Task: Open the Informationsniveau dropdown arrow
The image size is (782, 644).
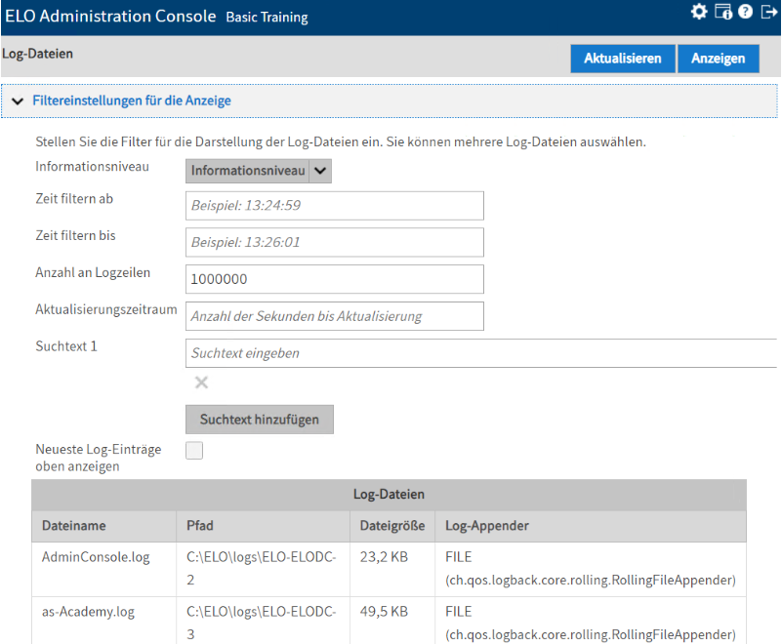Action: pos(320,171)
